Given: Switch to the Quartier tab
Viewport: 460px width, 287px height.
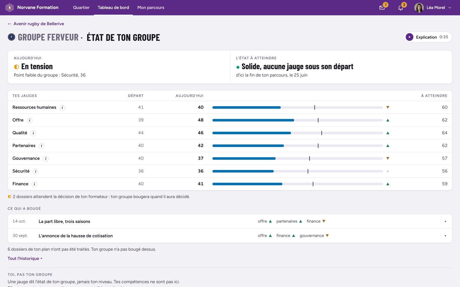Looking at the screenshot, I should click(x=81, y=7).
